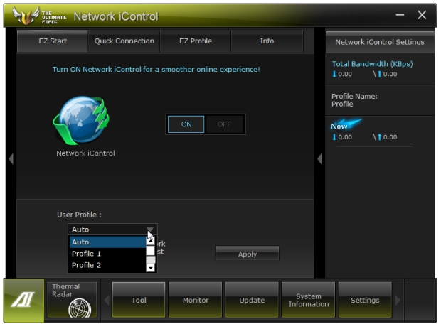Select Auto in the profile list
The height and width of the screenshot is (329, 441).
pyautogui.click(x=107, y=242)
